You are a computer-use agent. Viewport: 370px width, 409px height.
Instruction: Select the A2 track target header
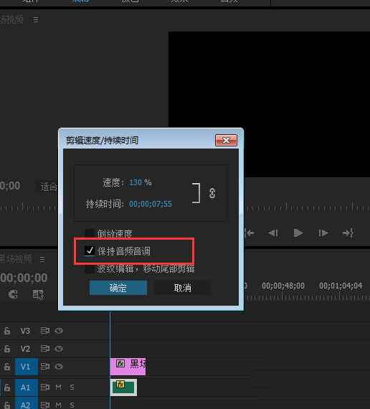27,403
